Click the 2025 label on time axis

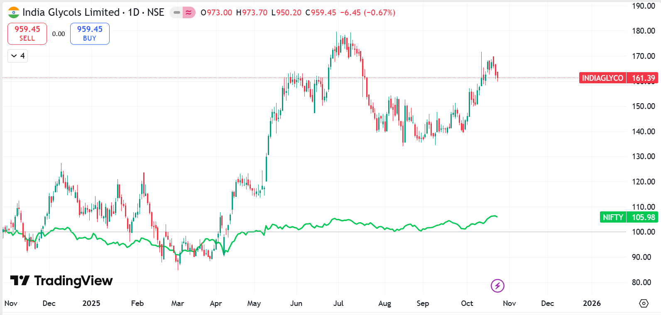[91, 303]
